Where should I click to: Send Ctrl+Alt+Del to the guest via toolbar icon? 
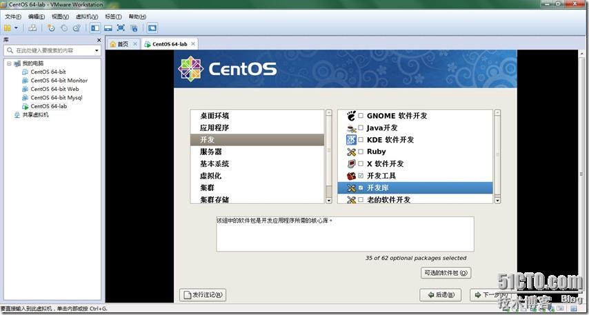click(x=32, y=28)
